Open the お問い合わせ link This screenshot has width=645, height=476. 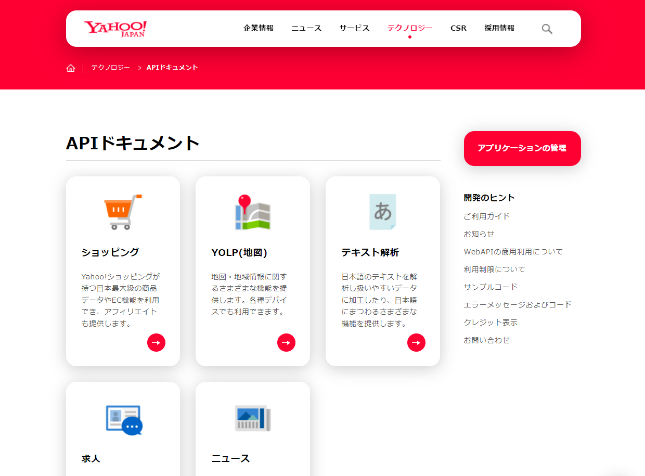[x=487, y=340]
